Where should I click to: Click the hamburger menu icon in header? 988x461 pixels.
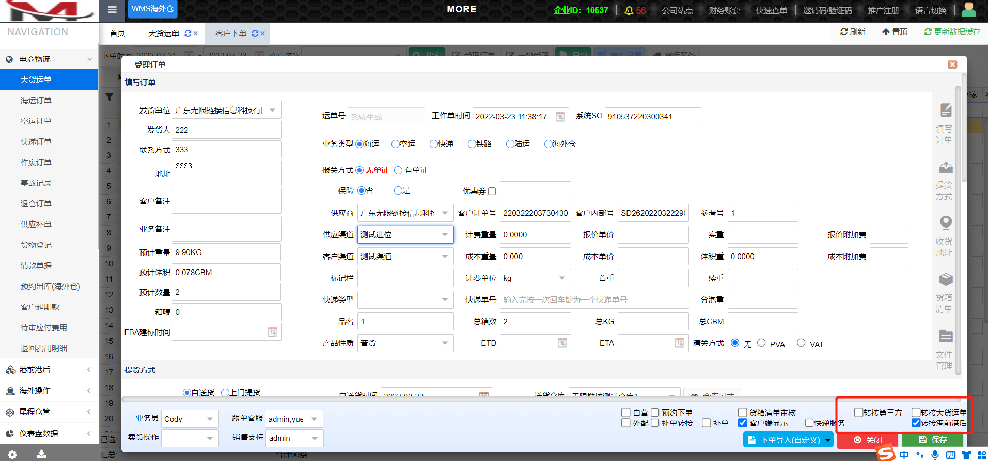coord(112,10)
